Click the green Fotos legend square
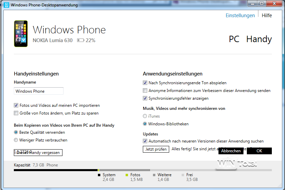 [127, 175]
